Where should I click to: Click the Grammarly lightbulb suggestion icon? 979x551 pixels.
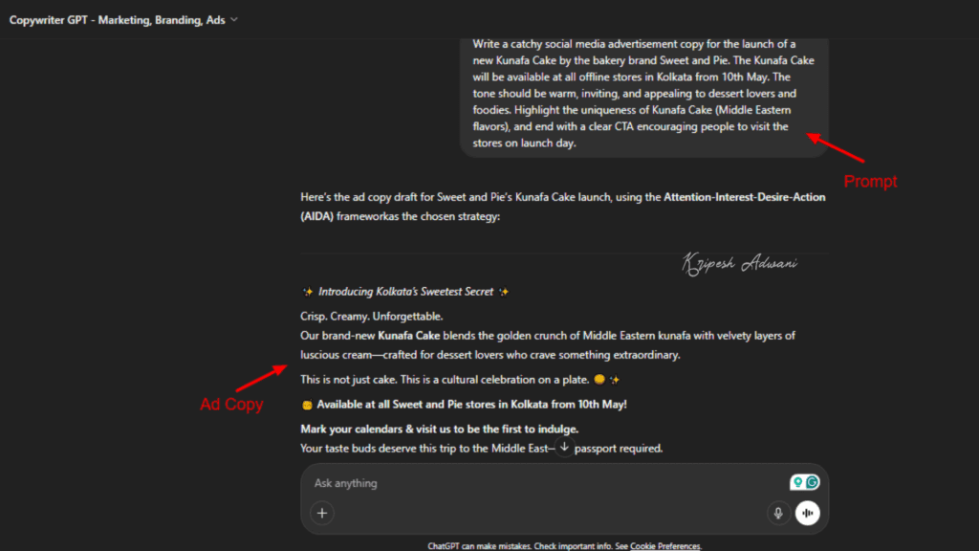(798, 481)
